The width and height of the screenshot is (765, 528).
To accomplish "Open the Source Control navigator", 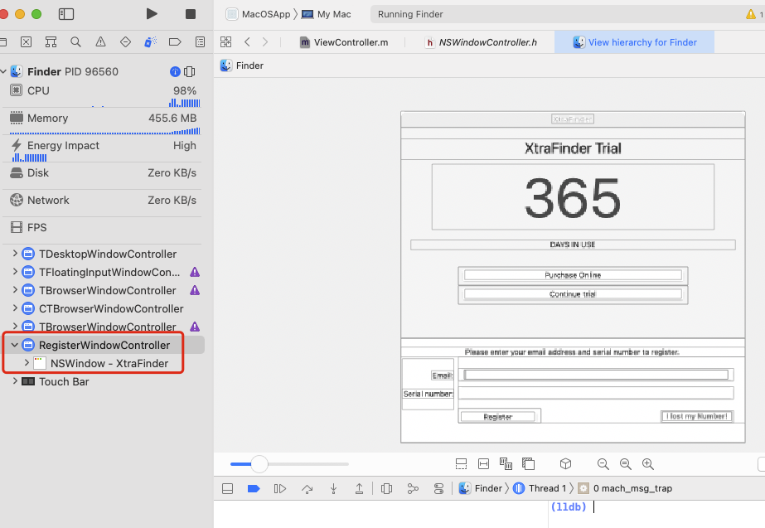I will [27, 42].
